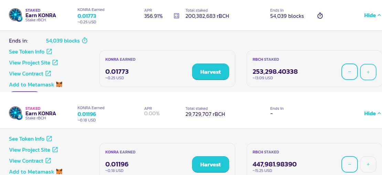Open APR calculator icon for 356.91% pool
Viewport: 382px width, 175px height.
[177, 16]
